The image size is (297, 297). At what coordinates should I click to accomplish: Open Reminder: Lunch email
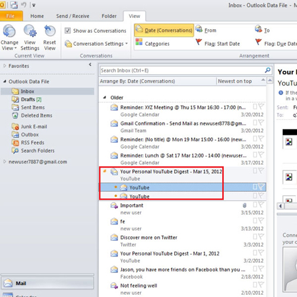tap(182, 159)
